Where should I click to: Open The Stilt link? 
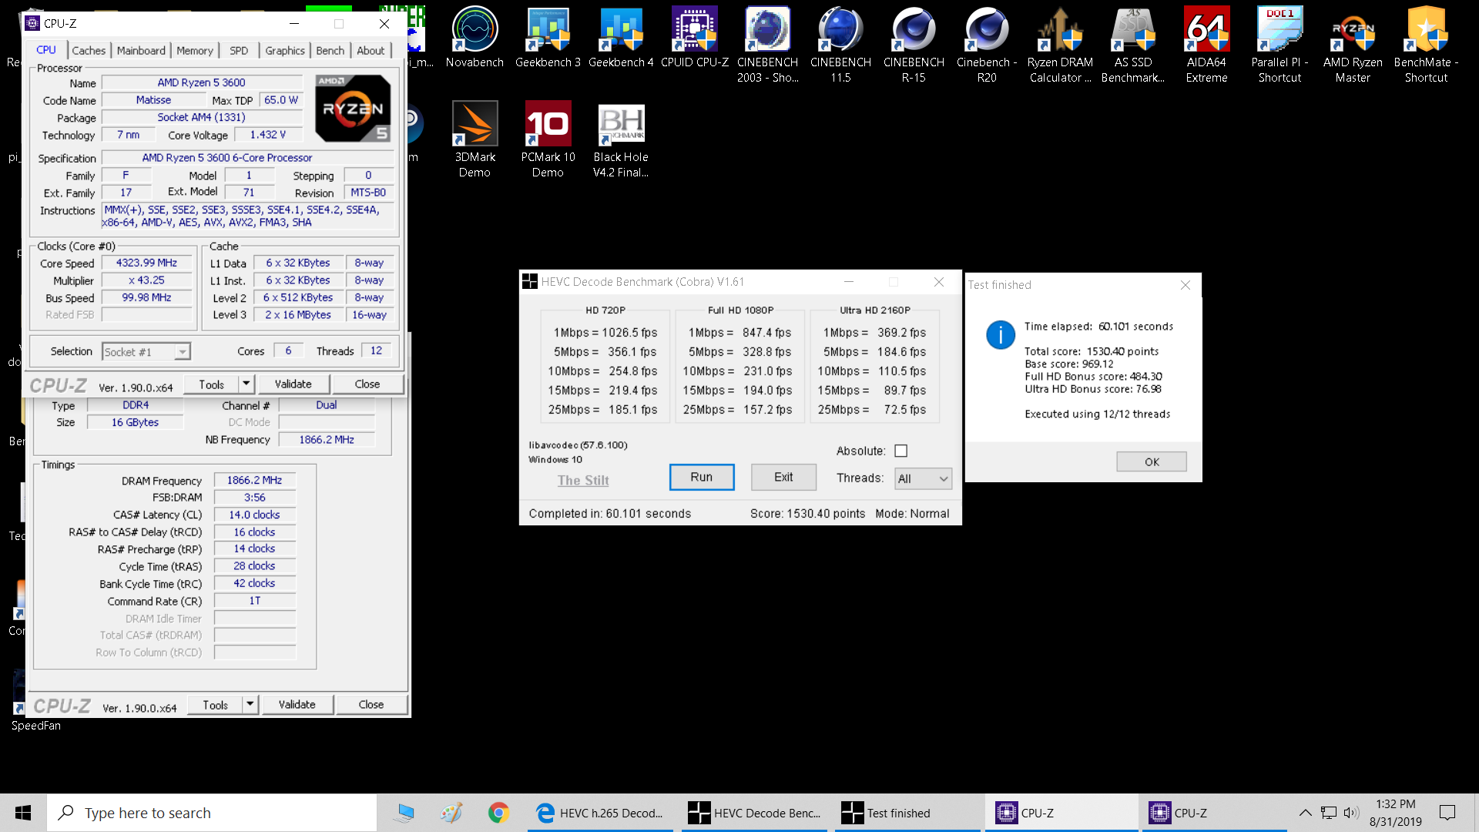pos(583,480)
